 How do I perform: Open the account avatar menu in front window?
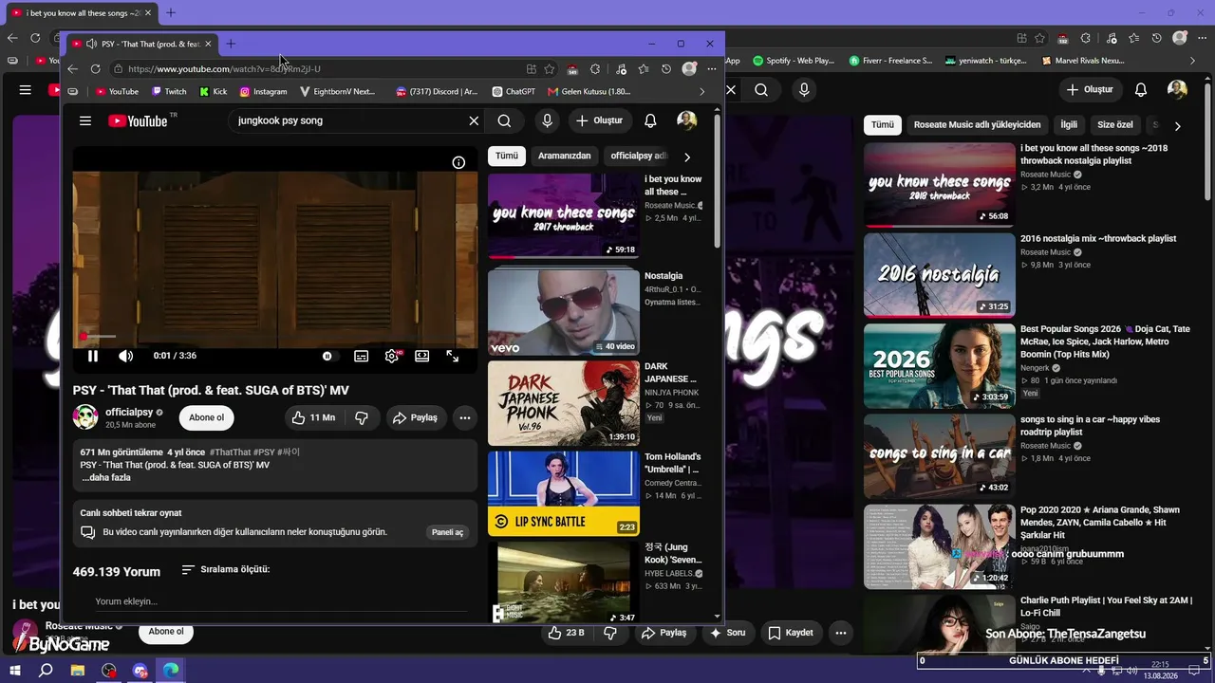click(x=686, y=120)
